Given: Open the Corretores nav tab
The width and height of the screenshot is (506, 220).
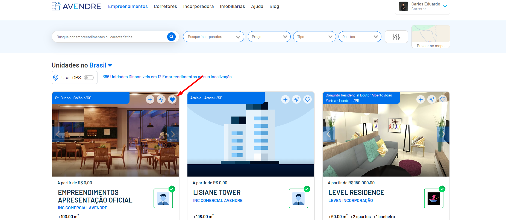Looking at the screenshot, I should tap(165, 6).
